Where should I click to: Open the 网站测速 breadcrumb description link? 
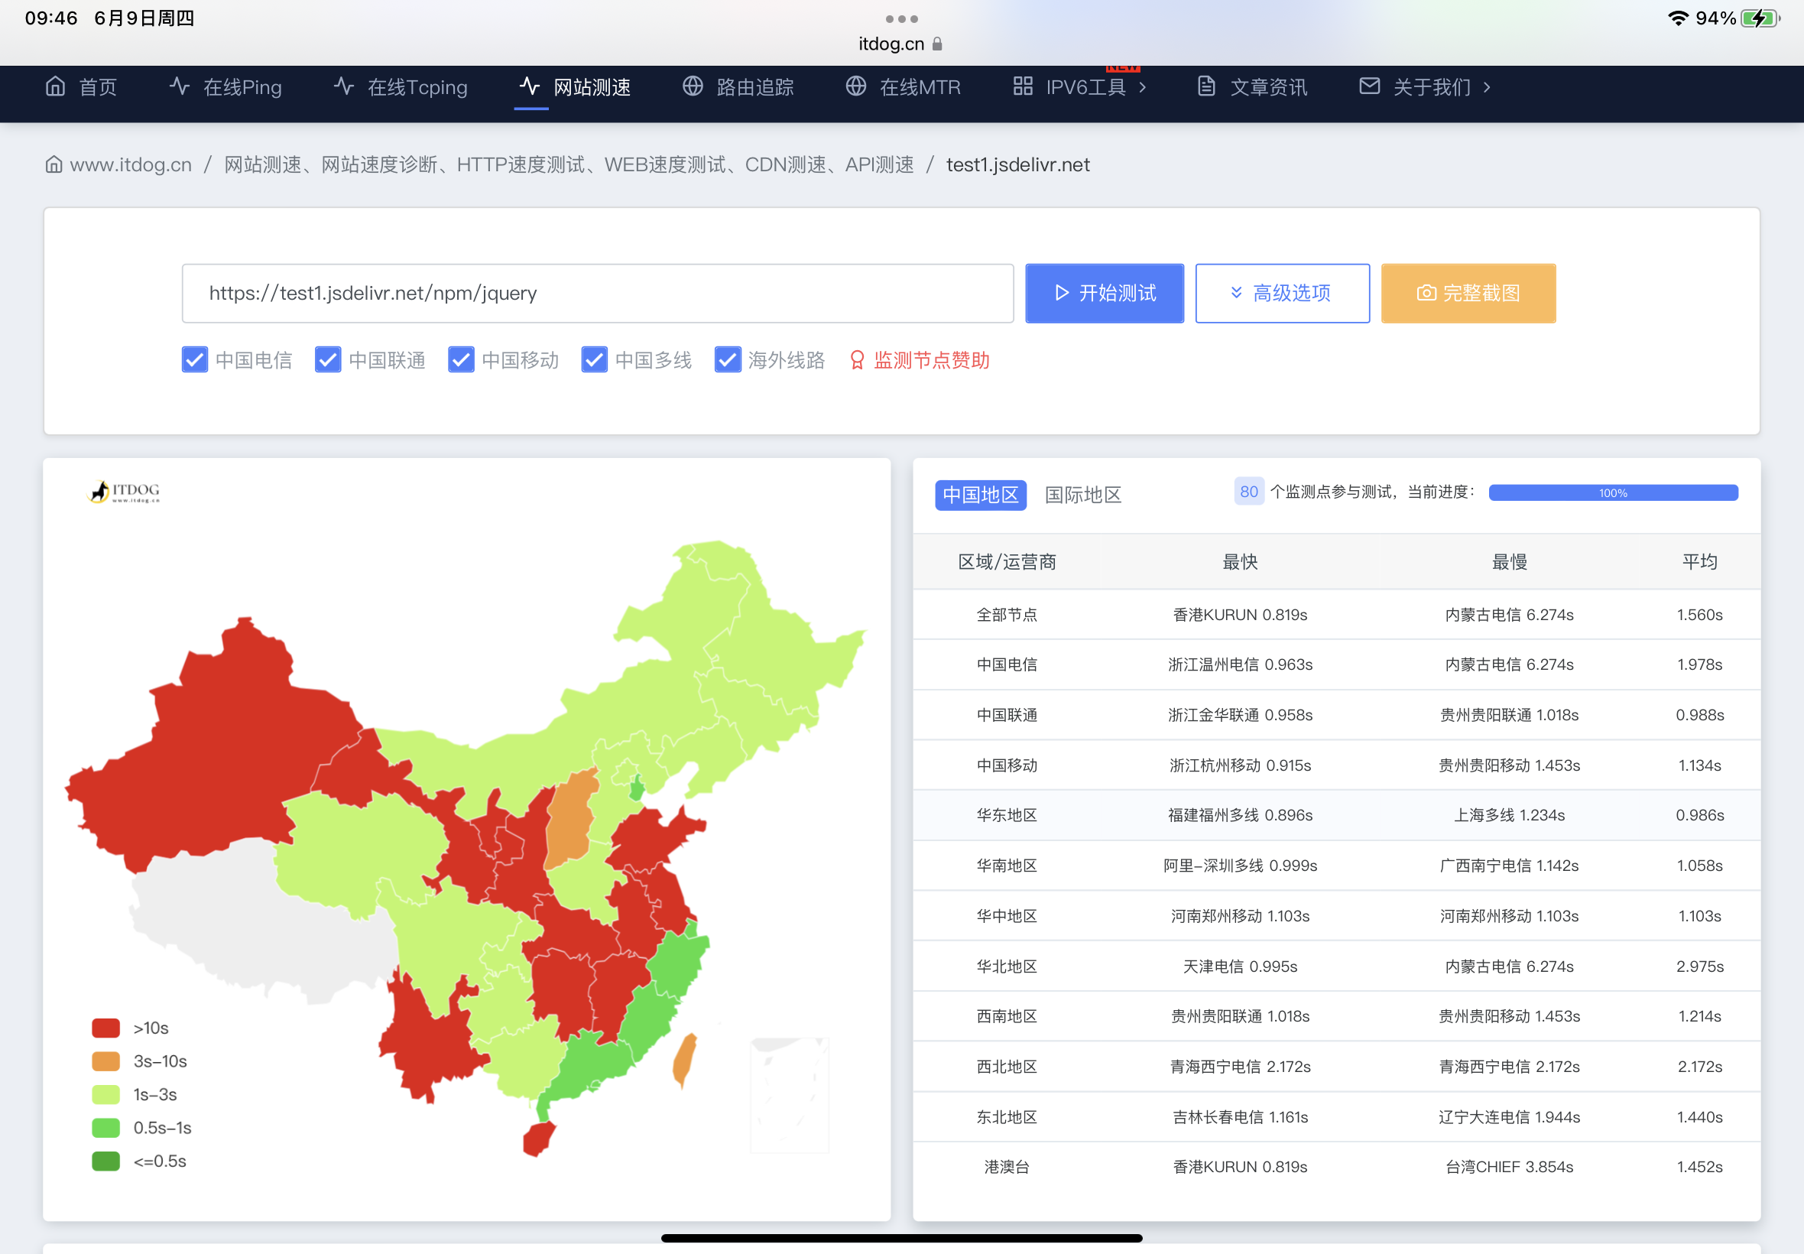[x=569, y=164]
